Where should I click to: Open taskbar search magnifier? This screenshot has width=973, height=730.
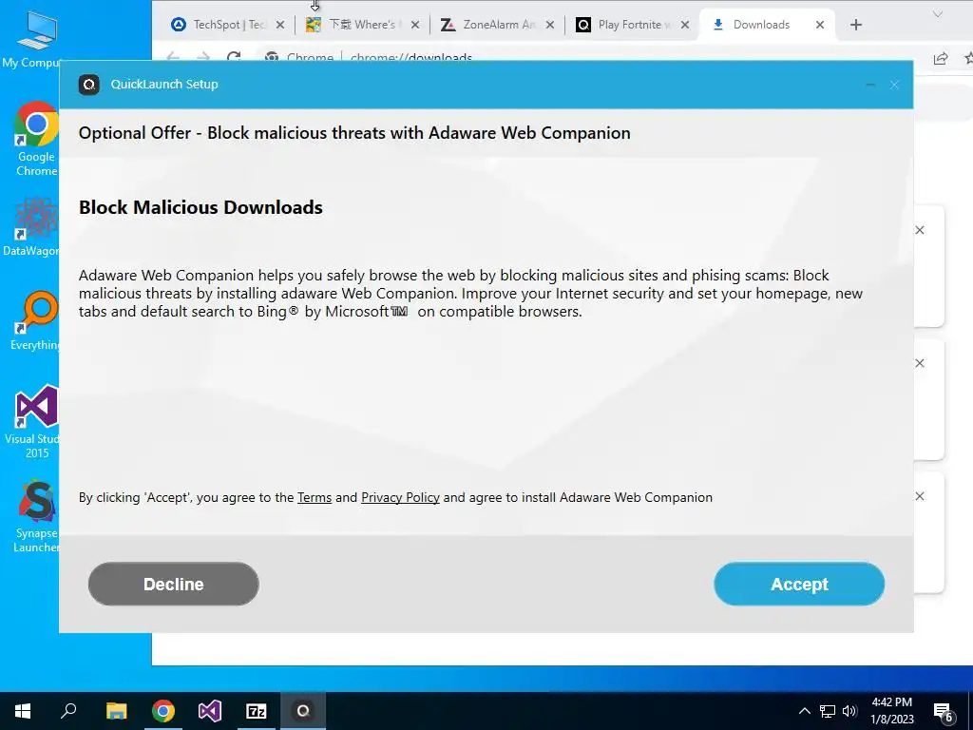click(68, 711)
